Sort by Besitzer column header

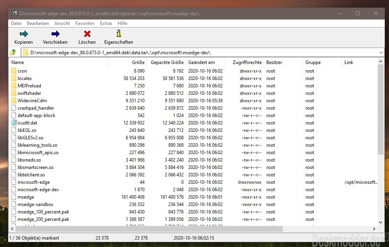284,62
